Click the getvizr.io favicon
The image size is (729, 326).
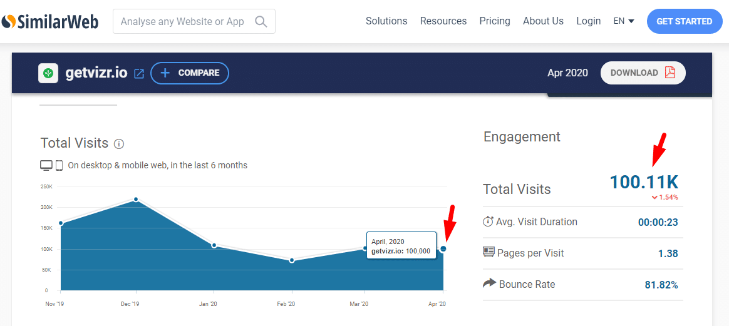48,73
